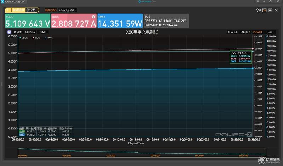This screenshot has height=166, width=283.
Task: Open the chart screenshot image icon
Action: 264,10
